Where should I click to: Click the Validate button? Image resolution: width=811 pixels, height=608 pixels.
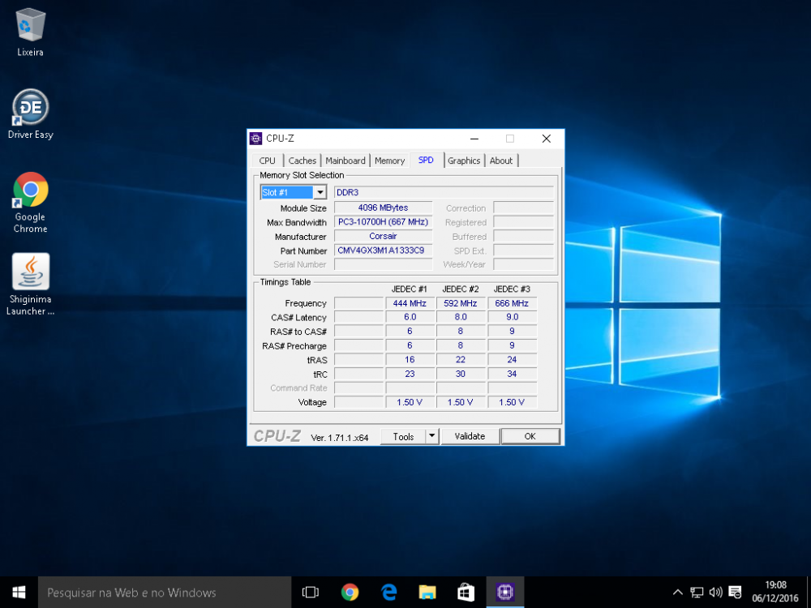click(x=470, y=436)
